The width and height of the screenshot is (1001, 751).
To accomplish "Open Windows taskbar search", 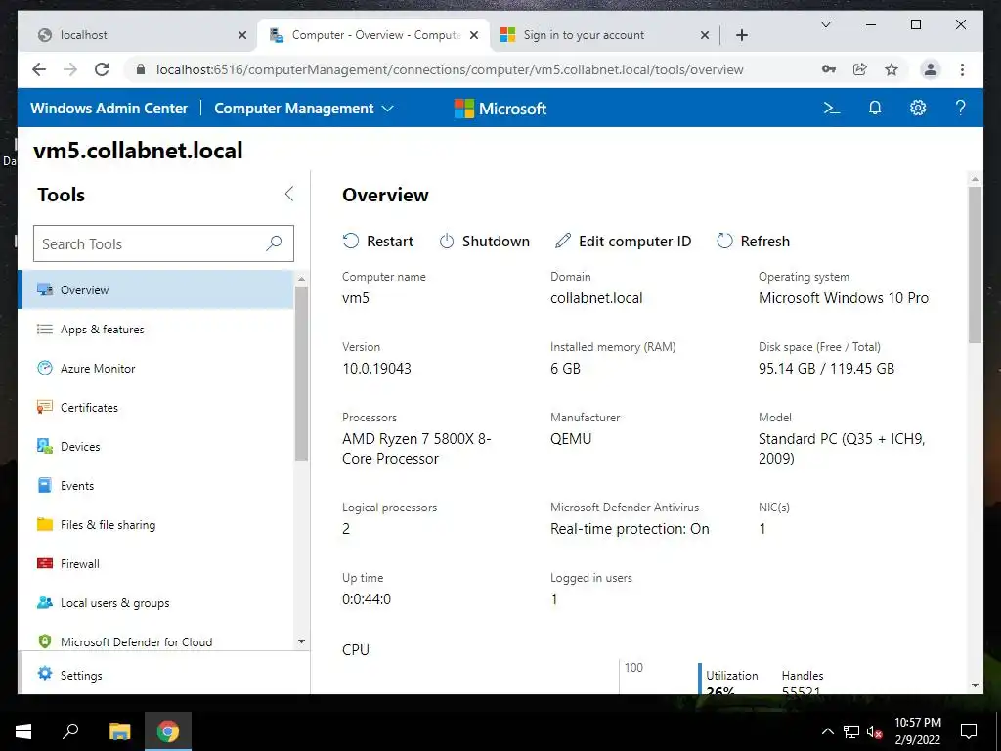I will click(x=70, y=731).
